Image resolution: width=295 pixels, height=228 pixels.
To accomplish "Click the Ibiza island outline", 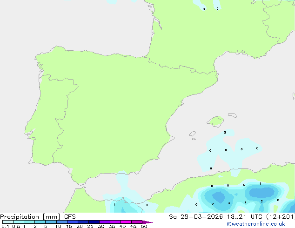I will coord(193,134).
